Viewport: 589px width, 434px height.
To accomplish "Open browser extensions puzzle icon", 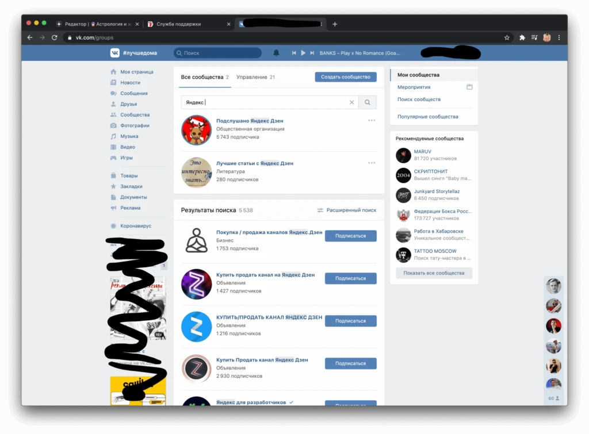I will (x=522, y=37).
